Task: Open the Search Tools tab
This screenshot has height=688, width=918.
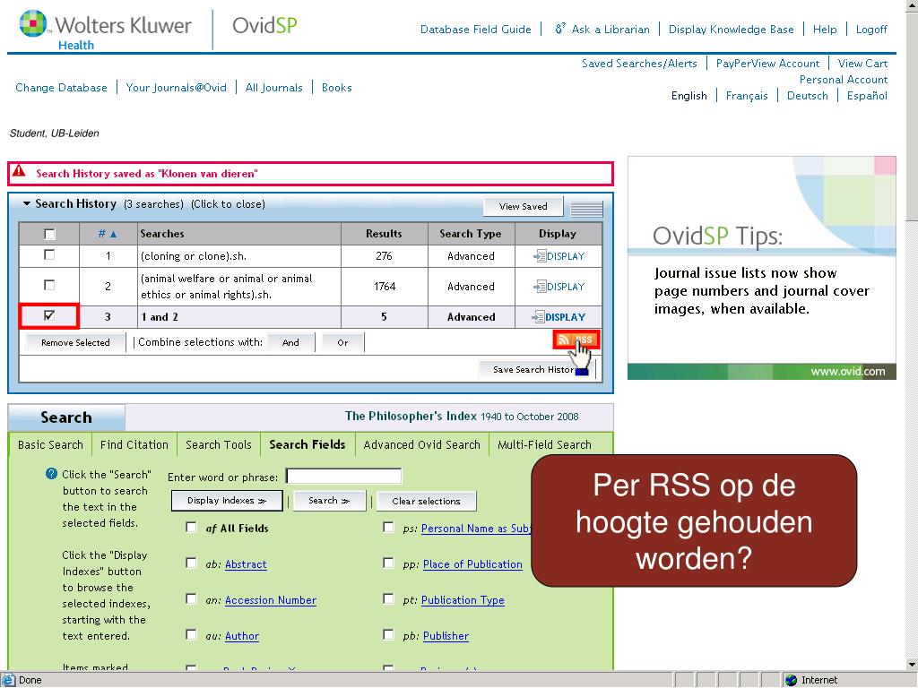Action: coord(219,444)
